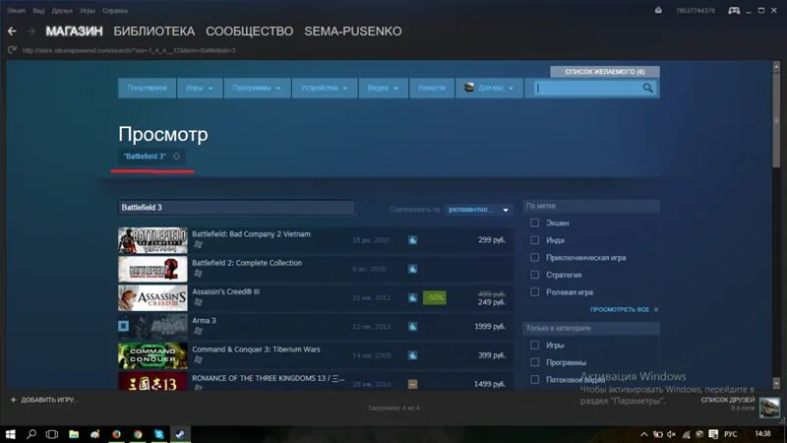The image size is (787, 443).
Task: Go back with the left arrow
Action: pos(12,32)
